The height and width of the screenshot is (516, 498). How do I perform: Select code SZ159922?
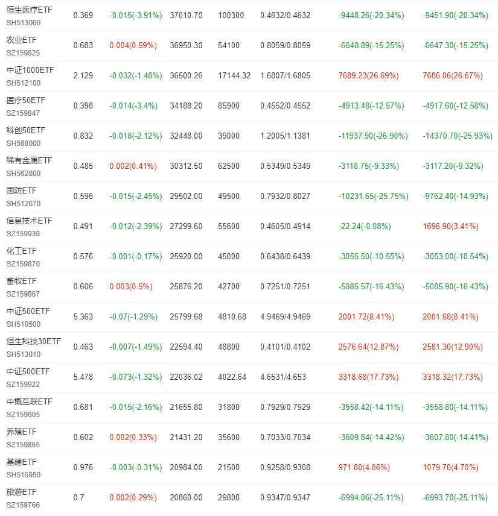pos(23,385)
